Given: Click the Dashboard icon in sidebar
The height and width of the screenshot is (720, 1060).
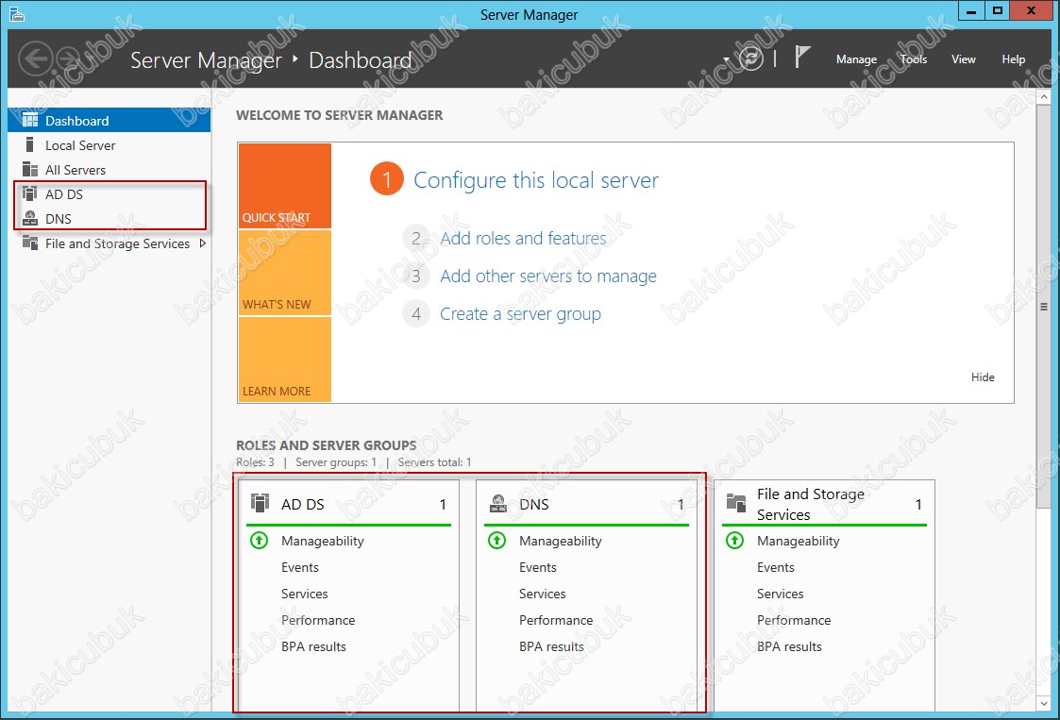Looking at the screenshot, I should tap(30, 121).
